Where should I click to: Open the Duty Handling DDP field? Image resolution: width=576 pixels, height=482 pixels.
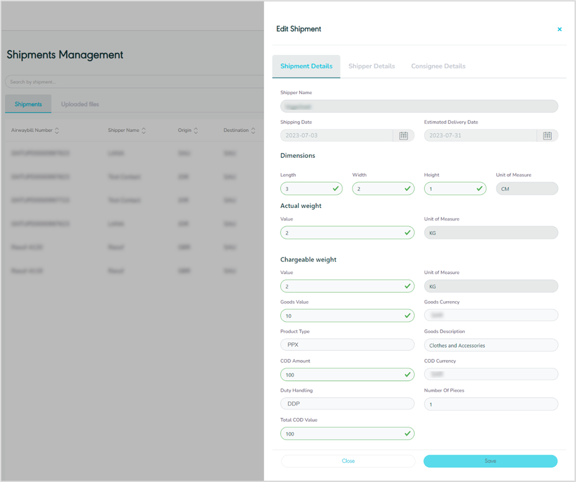[347, 404]
